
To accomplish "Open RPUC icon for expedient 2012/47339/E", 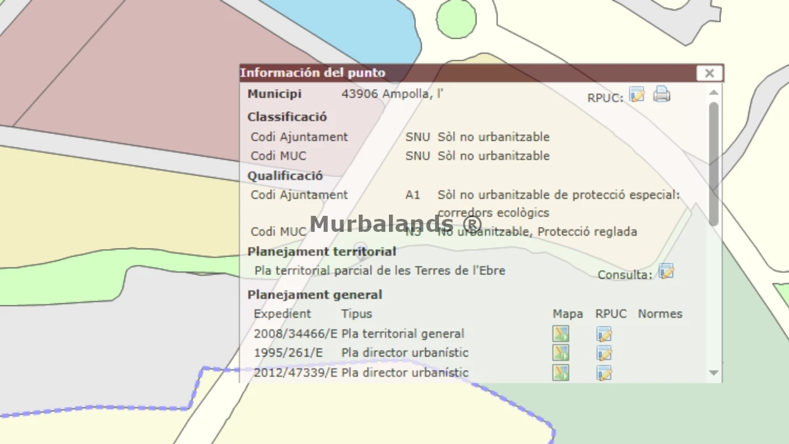I will pyautogui.click(x=604, y=373).
